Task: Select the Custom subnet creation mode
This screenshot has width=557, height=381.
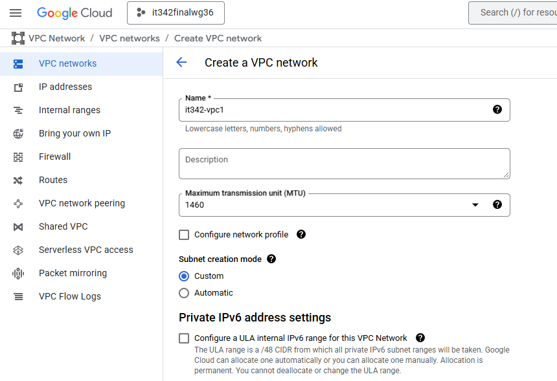Action: pos(184,276)
